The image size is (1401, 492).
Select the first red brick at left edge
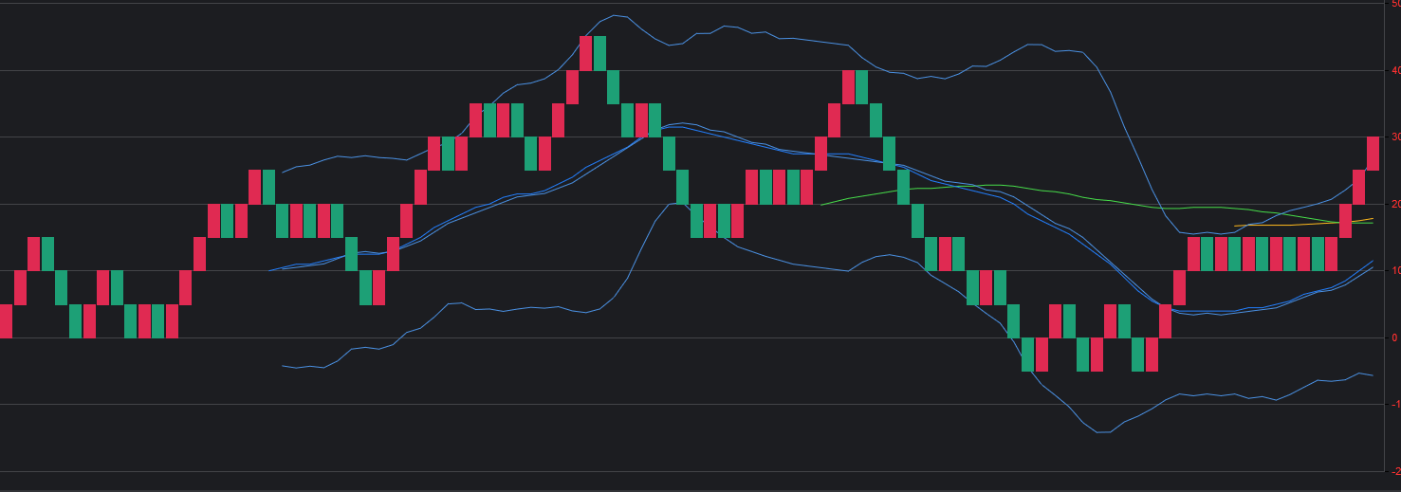[6, 320]
